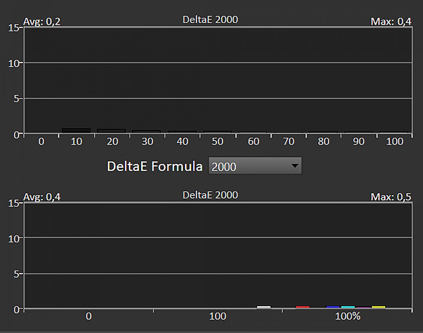Select the 20% grayscale bar in upper chart
423x333 pixels.
tap(111, 131)
